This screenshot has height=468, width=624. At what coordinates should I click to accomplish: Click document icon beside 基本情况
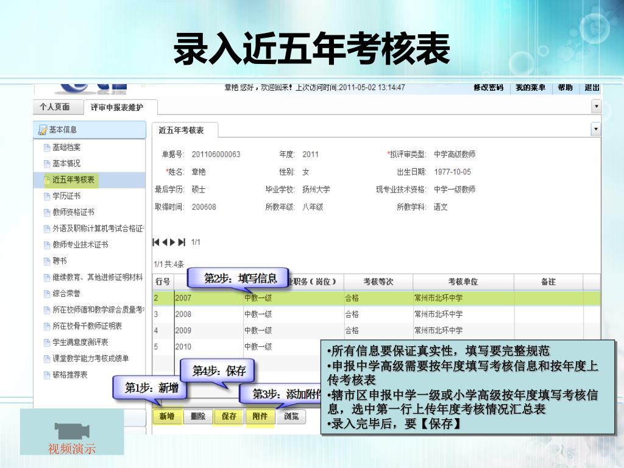47,164
